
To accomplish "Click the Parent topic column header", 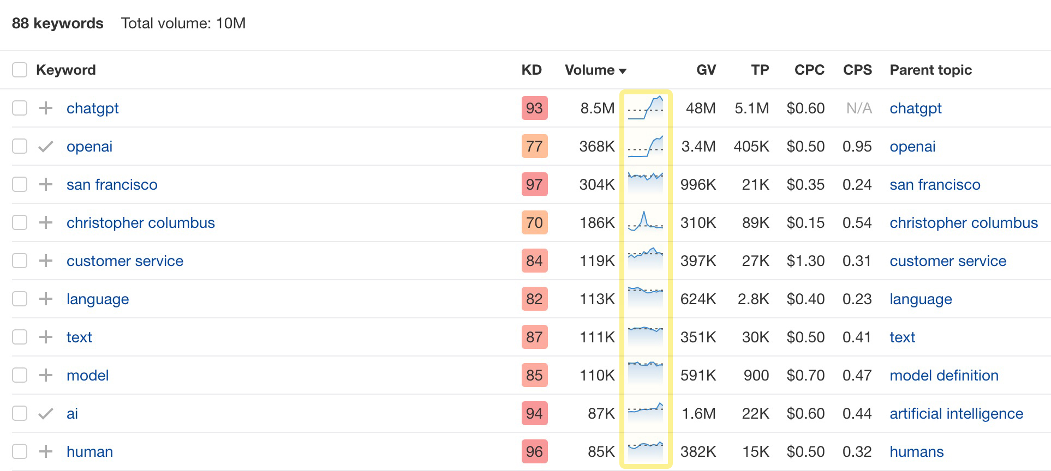I will click(x=931, y=70).
